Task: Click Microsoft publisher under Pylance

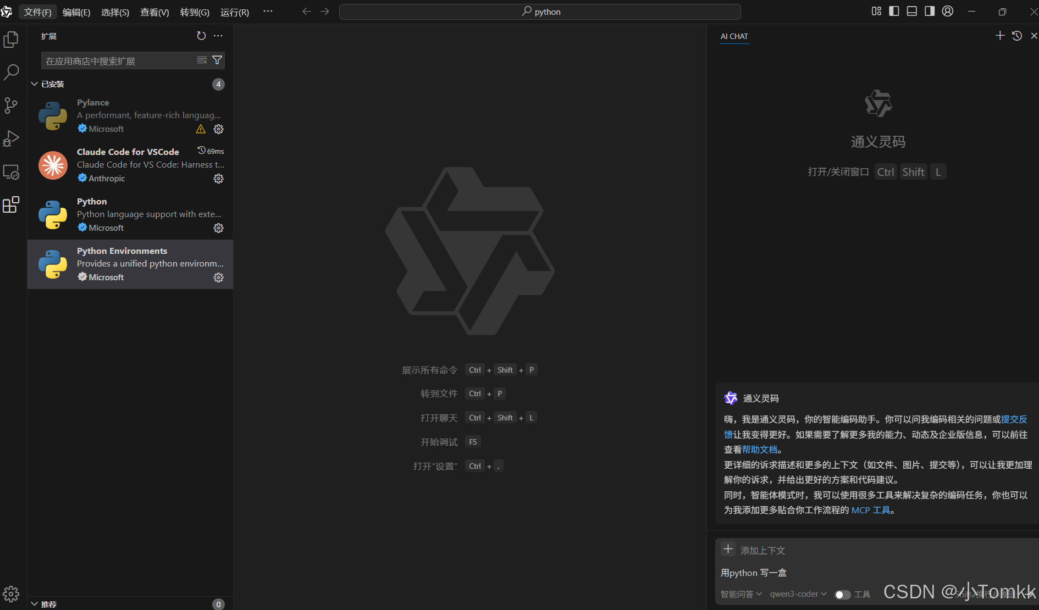Action: pos(106,129)
